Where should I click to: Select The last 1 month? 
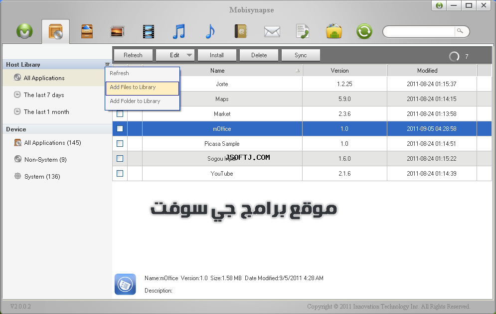[46, 112]
